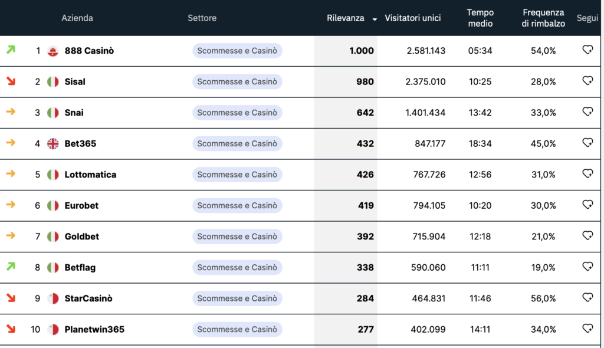Screen dimensions: 604x348
Task: Click orange stable arrow for Lottomatica
Action: (x=11, y=173)
